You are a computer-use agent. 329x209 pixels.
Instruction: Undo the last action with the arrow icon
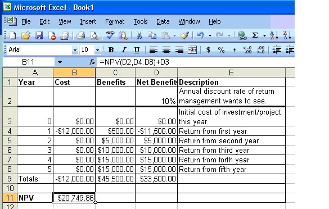(201, 35)
